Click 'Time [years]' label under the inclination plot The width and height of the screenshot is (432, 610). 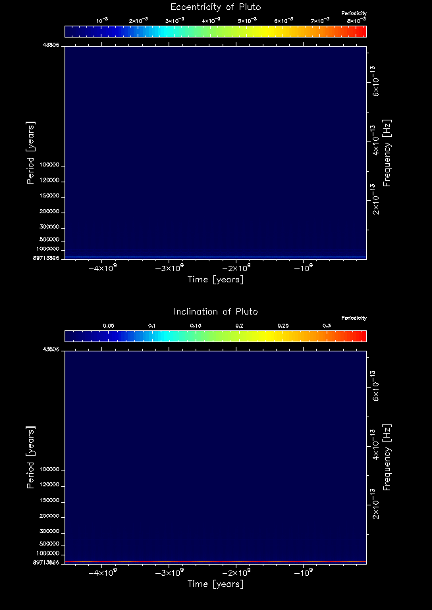(215, 584)
